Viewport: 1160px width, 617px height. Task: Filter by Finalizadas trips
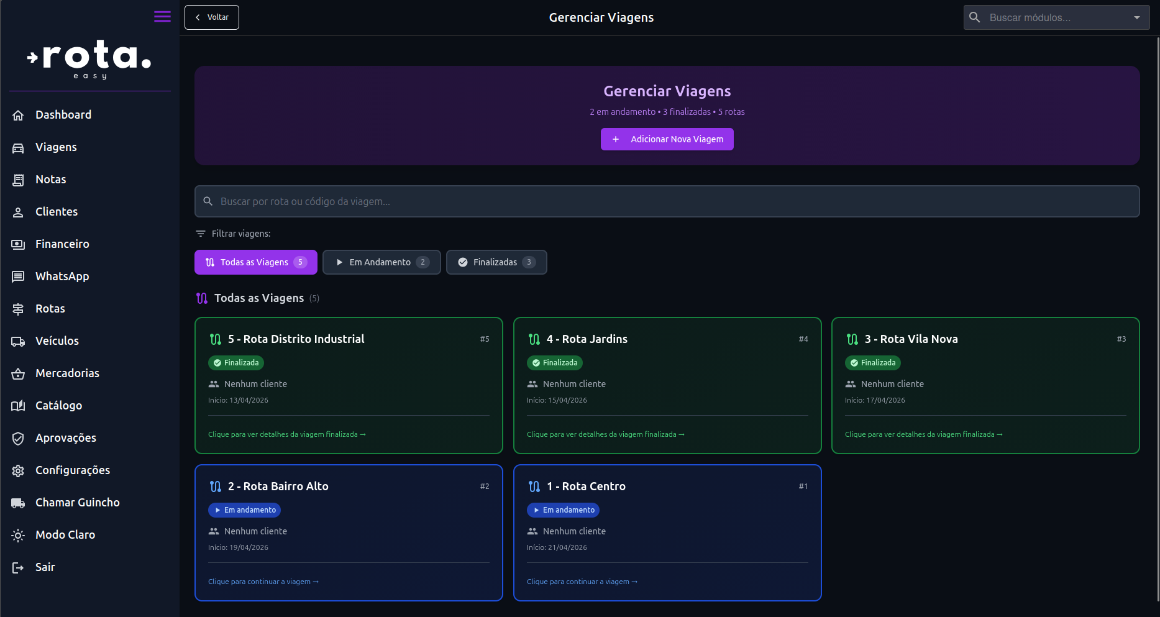[496, 262]
